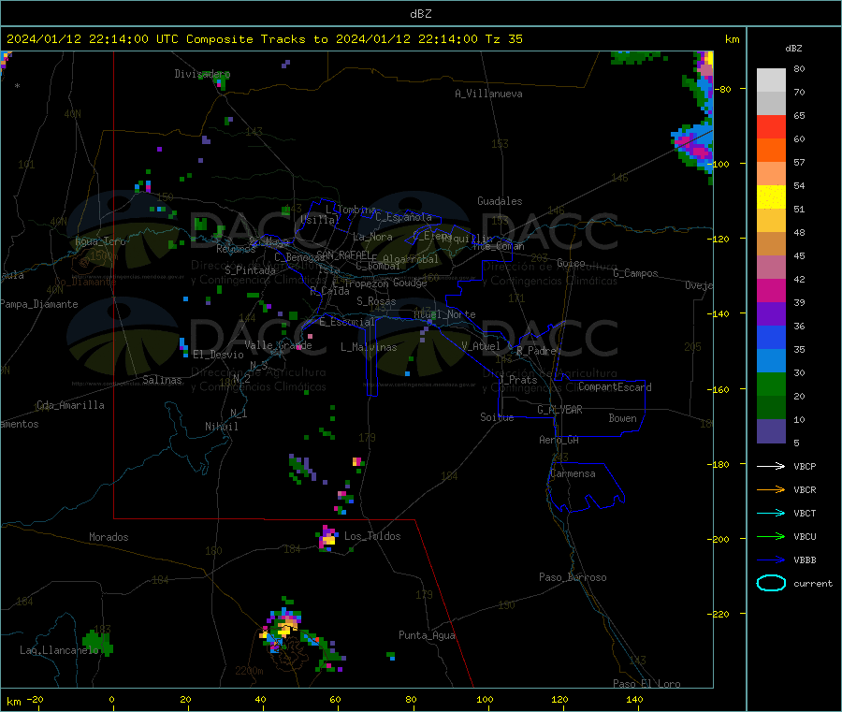Click the orange VBCR arrow legend icon

click(771, 489)
